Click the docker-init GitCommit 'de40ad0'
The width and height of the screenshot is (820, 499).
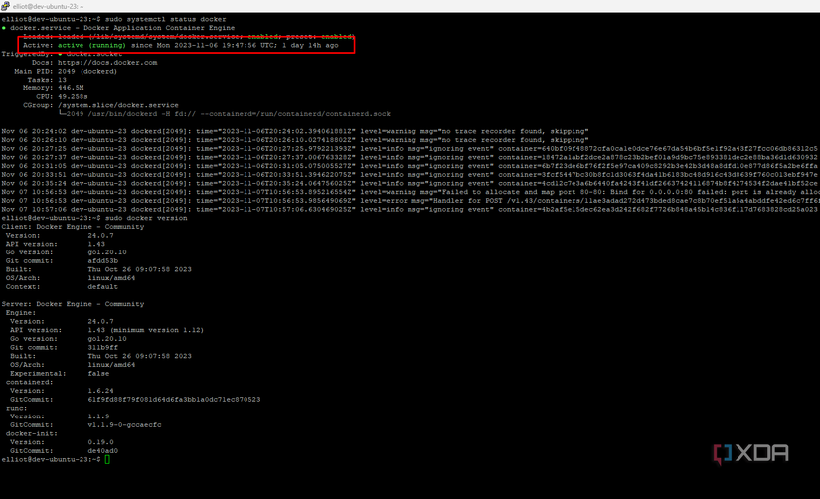pyautogui.click(x=103, y=451)
